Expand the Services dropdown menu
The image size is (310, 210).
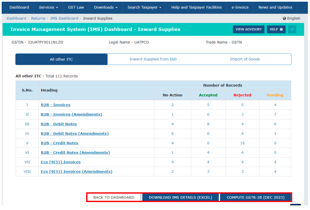click(48, 7)
